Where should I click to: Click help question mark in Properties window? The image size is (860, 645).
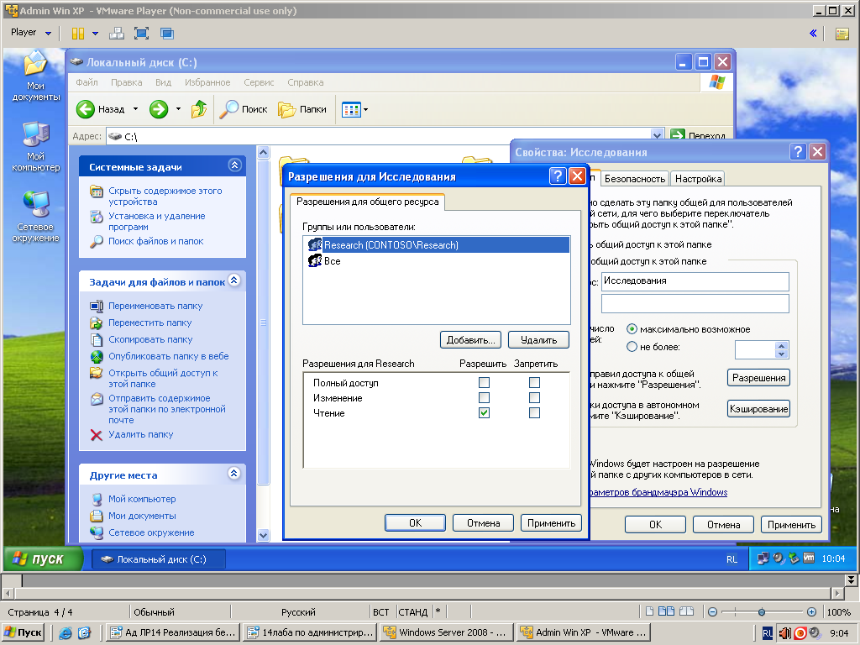coord(798,151)
